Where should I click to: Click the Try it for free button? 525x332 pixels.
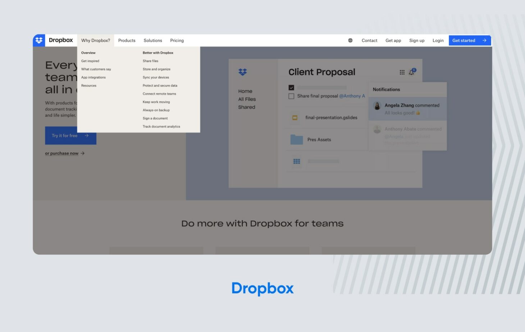click(x=70, y=135)
